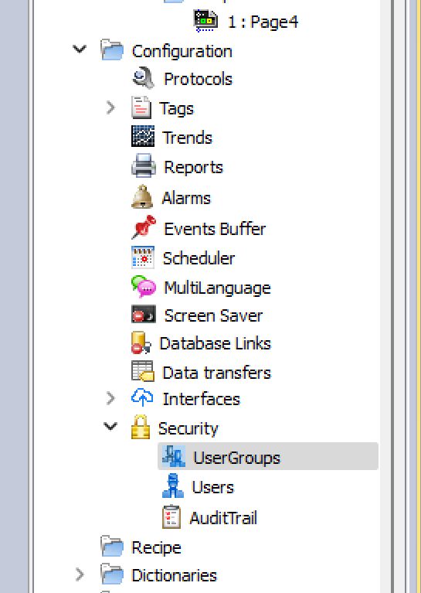The width and height of the screenshot is (421, 593).
Task: Open the Users item under Security
Action: (212, 487)
